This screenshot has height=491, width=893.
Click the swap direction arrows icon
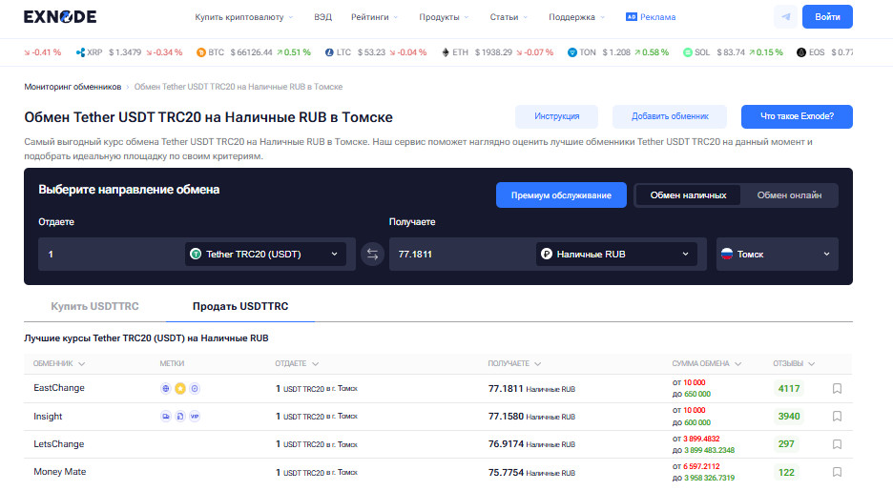click(x=372, y=255)
